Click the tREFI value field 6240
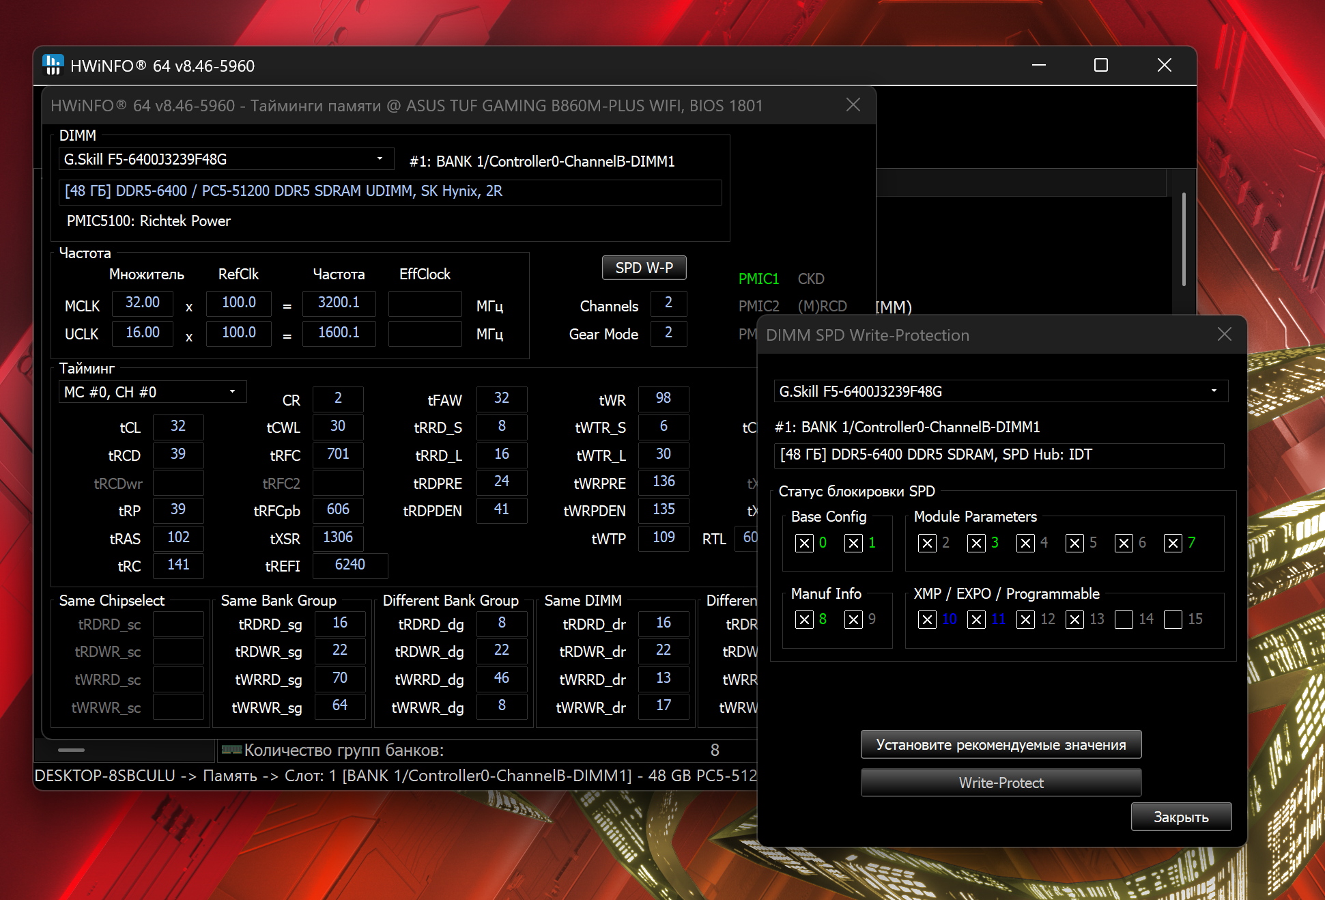The width and height of the screenshot is (1325, 900). point(350,565)
